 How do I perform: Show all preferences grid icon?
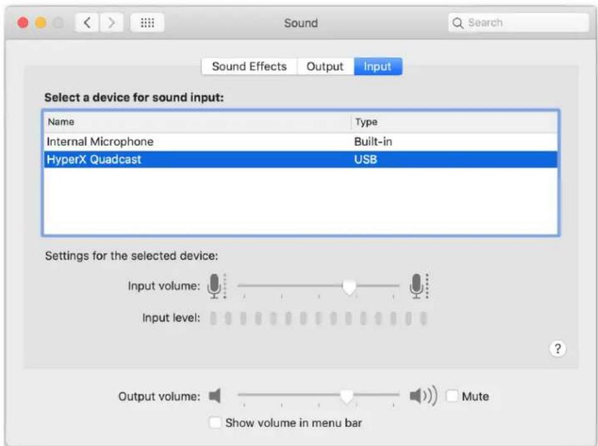147,23
